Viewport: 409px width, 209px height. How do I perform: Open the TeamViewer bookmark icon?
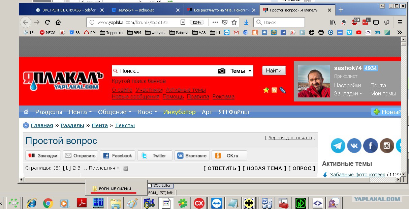[x=226, y=32]
